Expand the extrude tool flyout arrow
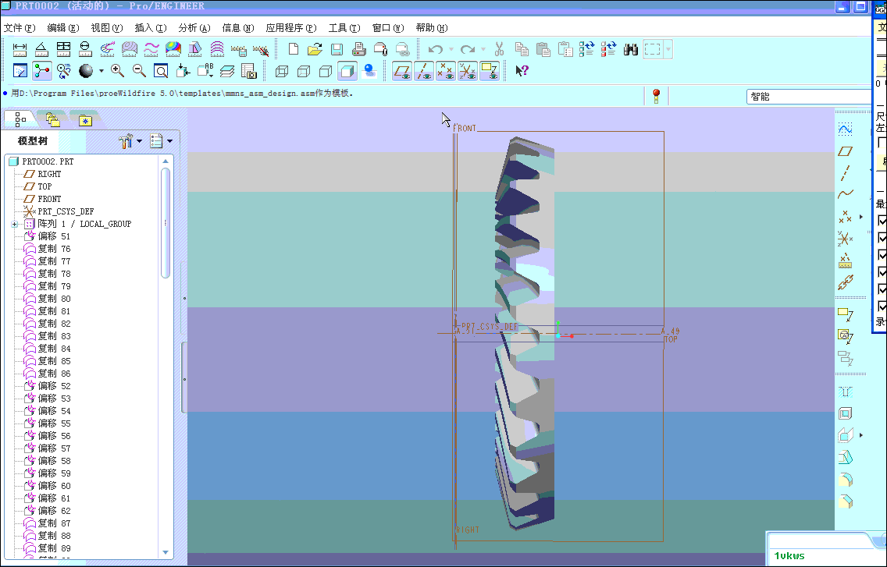This screenshot has width=887, height=567. point(861,435)
